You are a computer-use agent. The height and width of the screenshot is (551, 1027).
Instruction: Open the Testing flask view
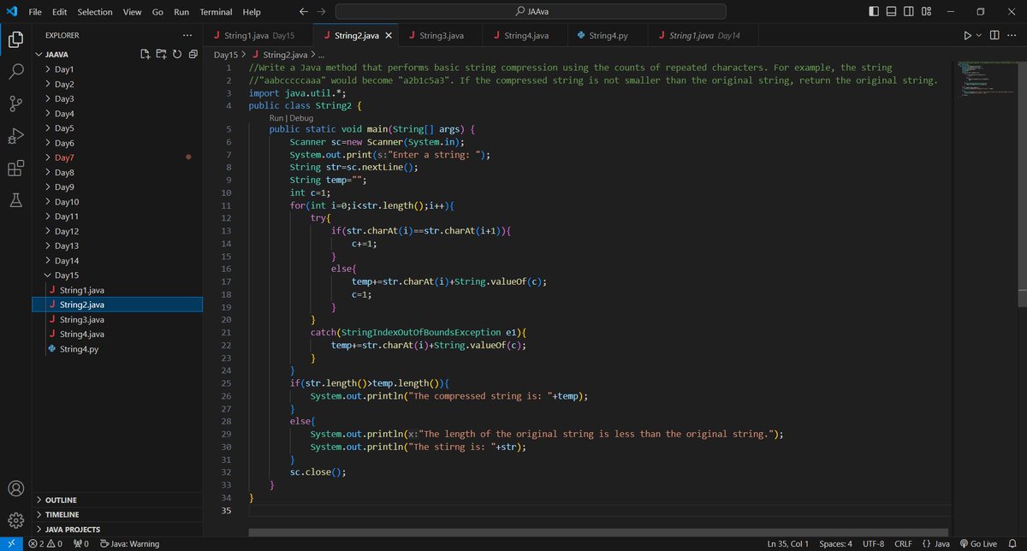coord(15,200)
